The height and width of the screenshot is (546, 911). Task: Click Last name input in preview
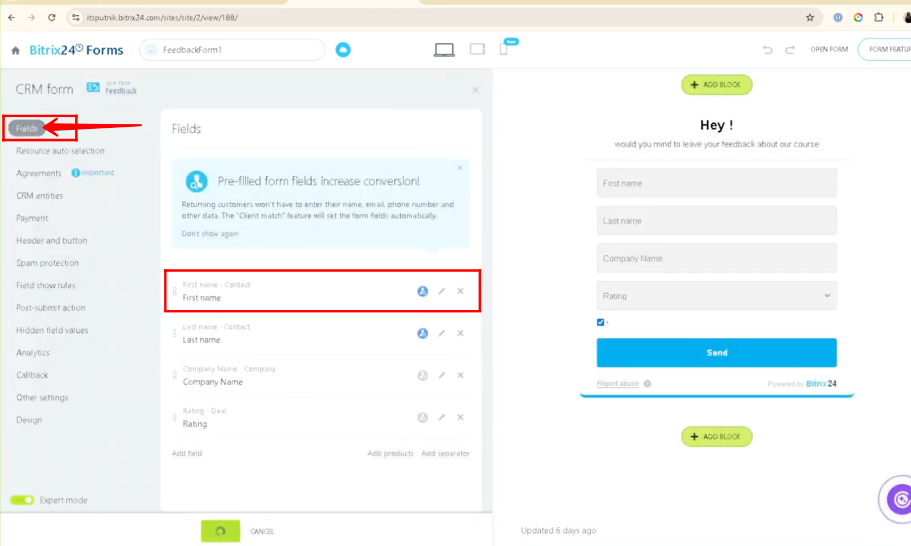716,220
